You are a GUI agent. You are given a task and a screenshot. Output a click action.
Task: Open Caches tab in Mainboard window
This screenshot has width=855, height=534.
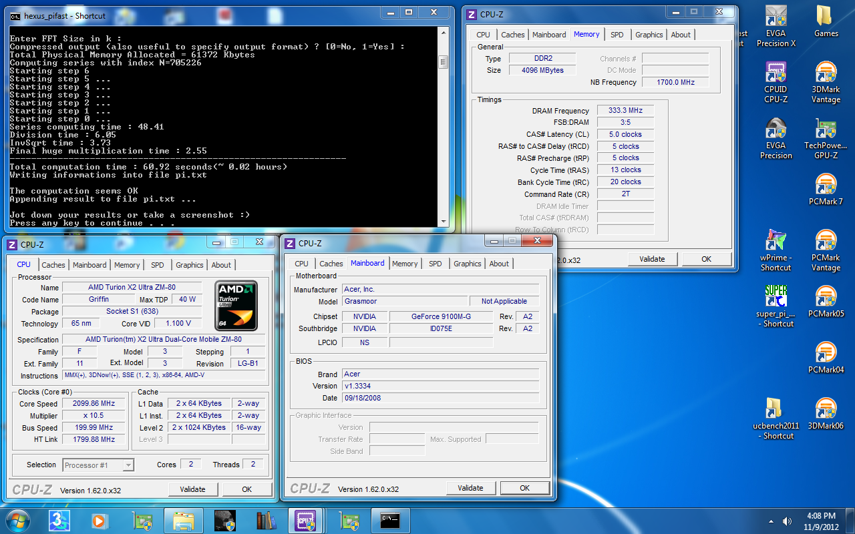[331, 264]
